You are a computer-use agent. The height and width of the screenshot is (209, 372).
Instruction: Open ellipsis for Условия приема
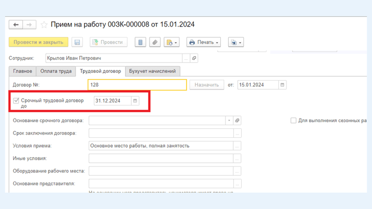[x=237, y=146]
